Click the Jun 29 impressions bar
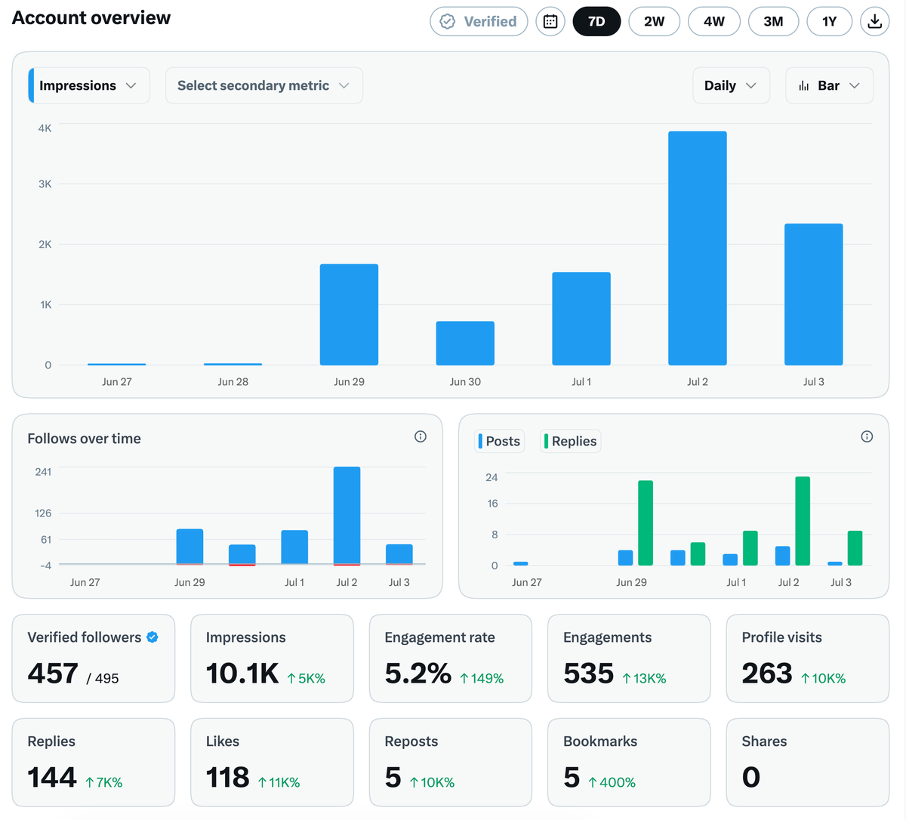The height and width of the screenshot is (820, 906). pos(349,315)
